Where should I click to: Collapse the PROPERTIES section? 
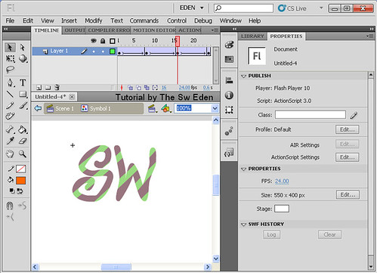(243, 169)
